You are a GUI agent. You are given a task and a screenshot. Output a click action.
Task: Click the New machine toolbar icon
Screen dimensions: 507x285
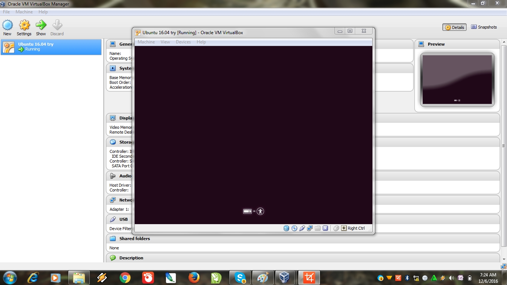coord(7,25)
